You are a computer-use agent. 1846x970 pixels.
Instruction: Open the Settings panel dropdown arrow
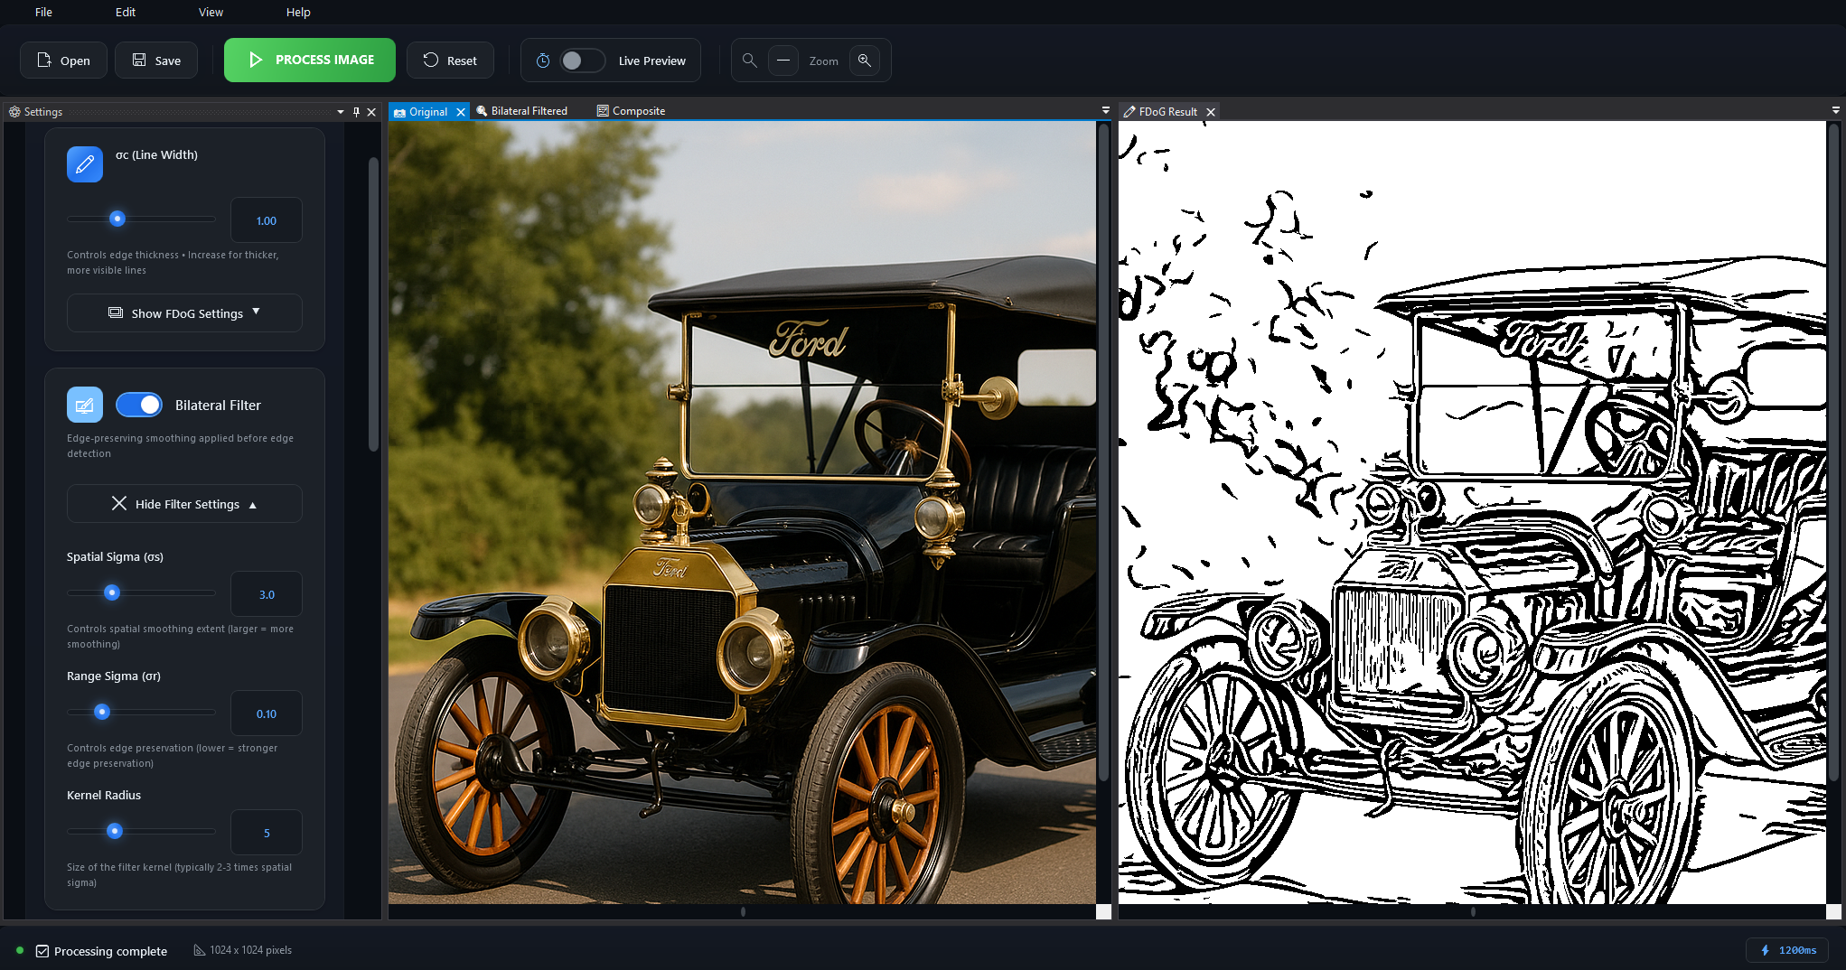[x=341, y=112]
